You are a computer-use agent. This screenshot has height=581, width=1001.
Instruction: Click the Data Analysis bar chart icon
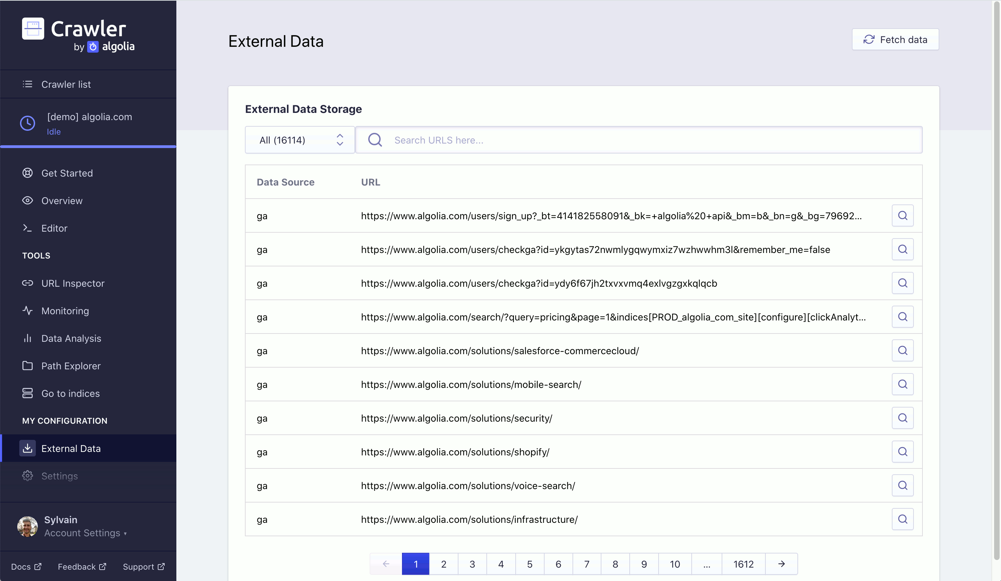(x=28, y=338)
